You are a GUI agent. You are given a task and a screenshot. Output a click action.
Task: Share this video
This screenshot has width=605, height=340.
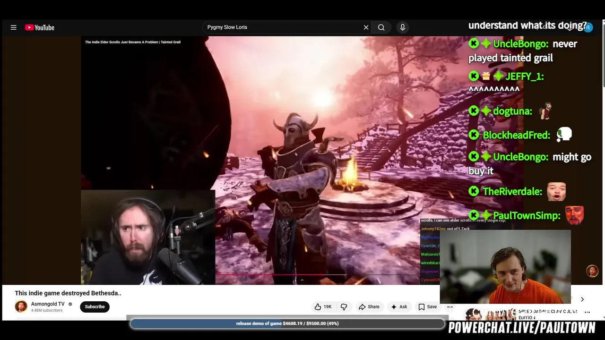coord(369,307)
